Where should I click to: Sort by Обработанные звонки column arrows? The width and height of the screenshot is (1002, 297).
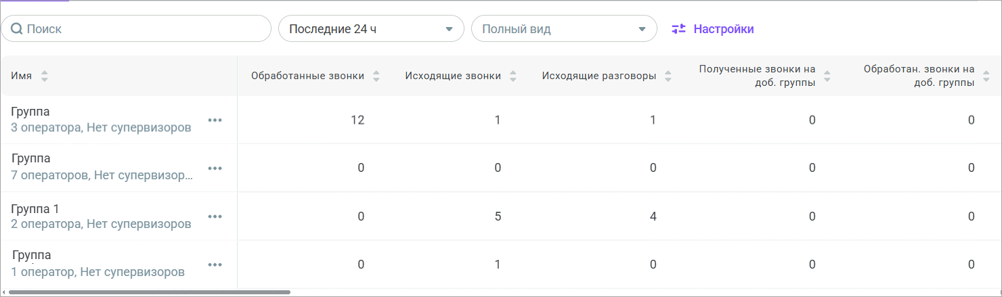point(376,76)
